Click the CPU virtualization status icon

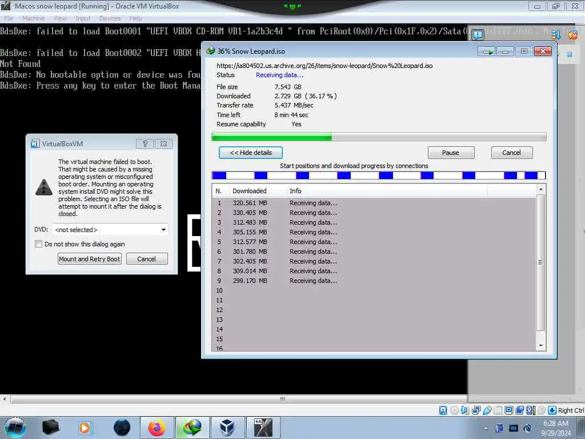click(x=531, y=410)
